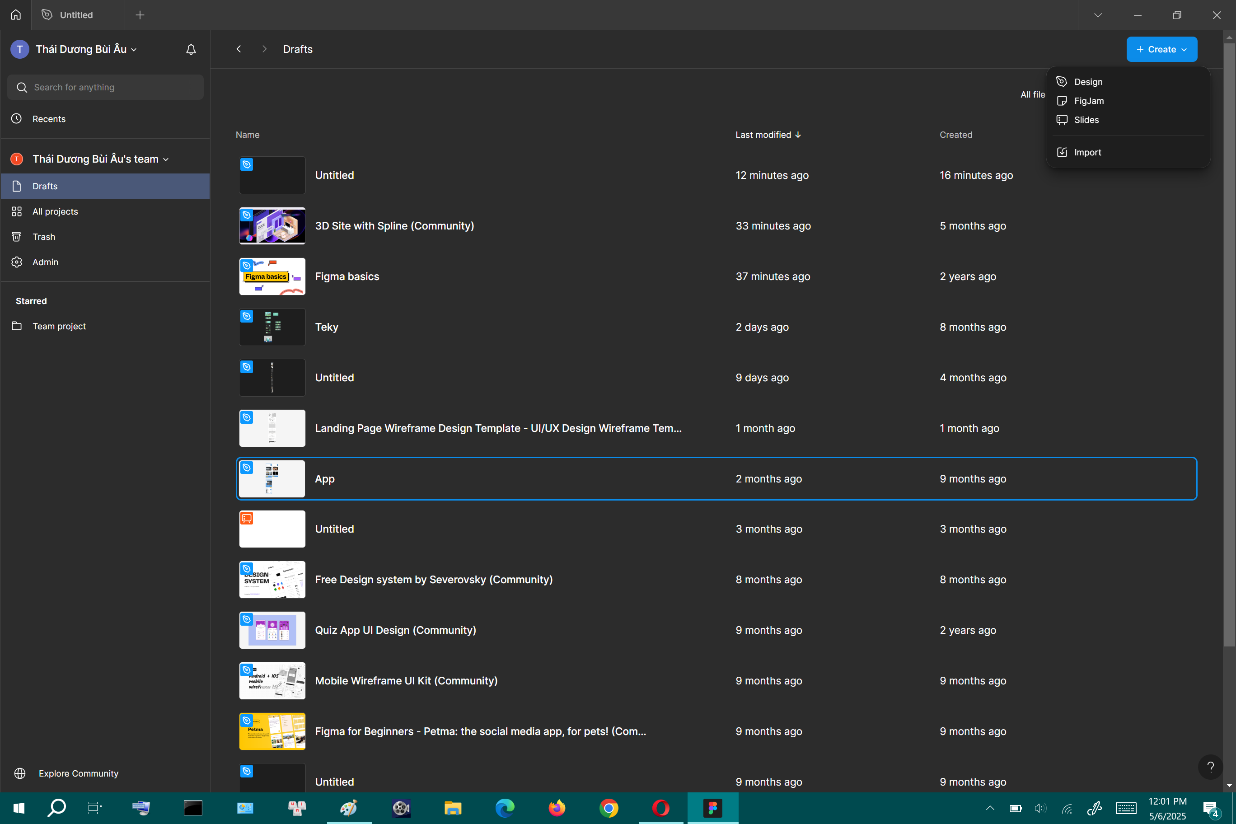
Task: Launch Microsoft Edge from the taskbar
Action: click(x=505, y=808)
